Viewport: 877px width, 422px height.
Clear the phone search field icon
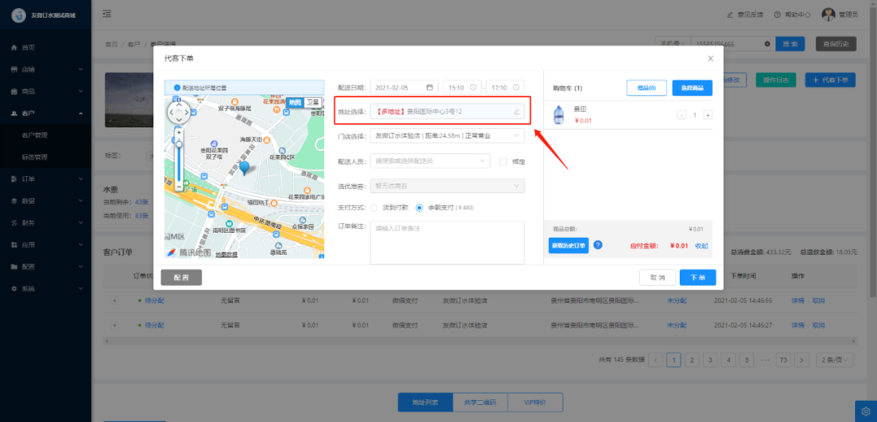pyautogui.click(x=767, y=44)
